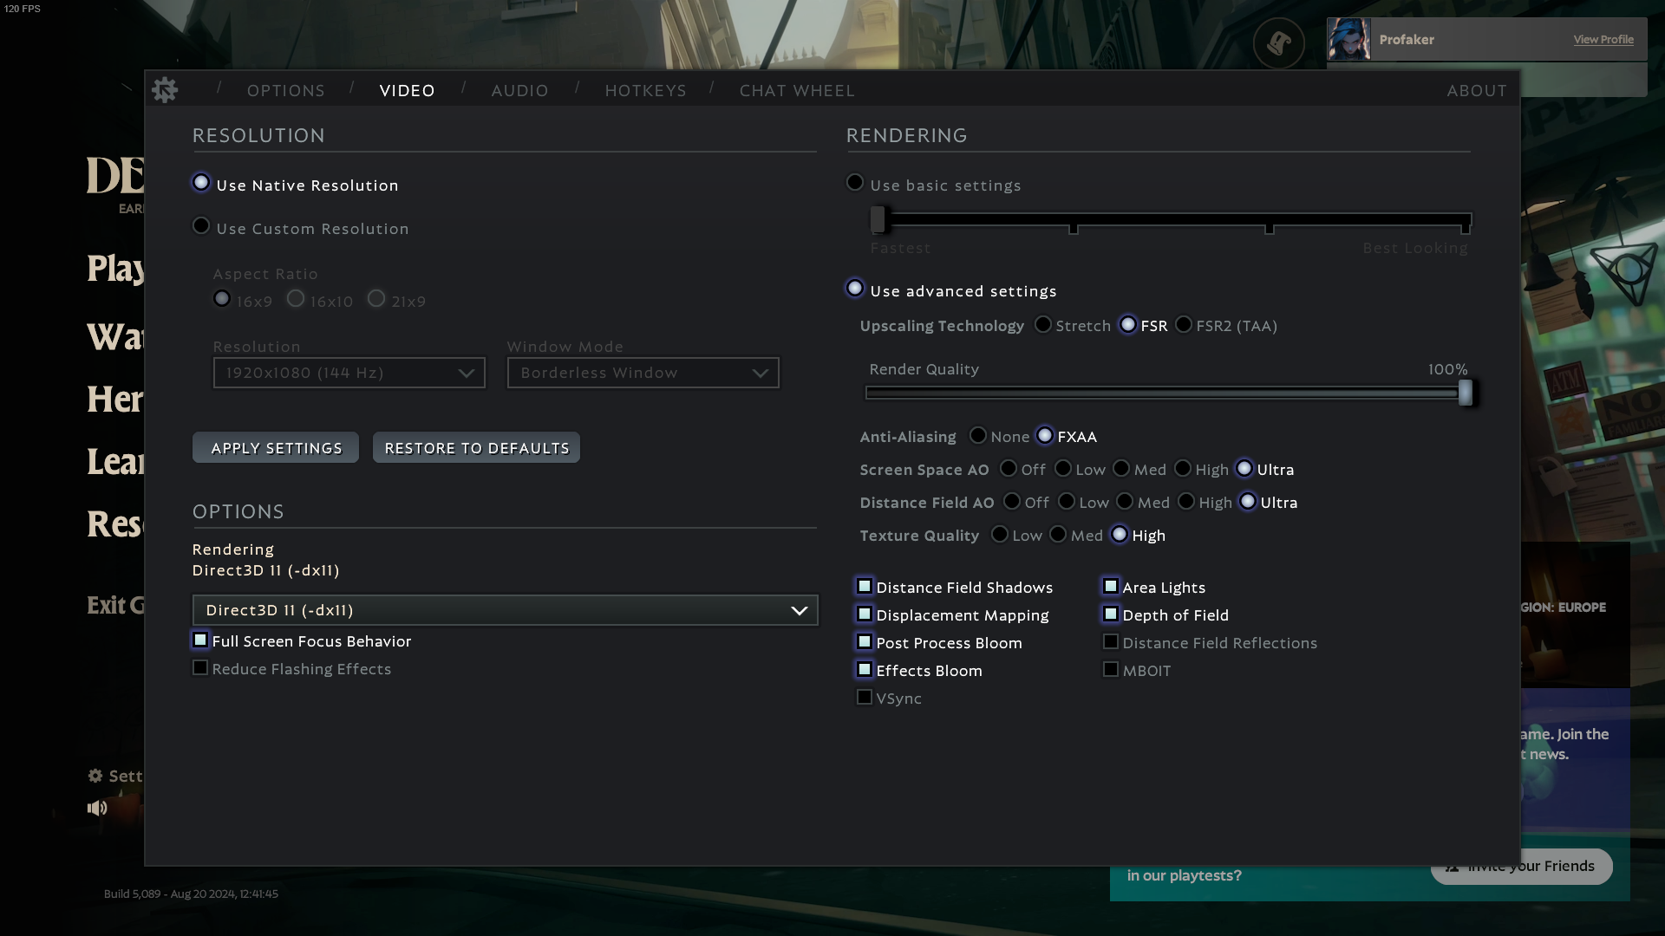Open the Direct3D 11 rendering dropdown
1665x936 pixels.
click(505, 610)
